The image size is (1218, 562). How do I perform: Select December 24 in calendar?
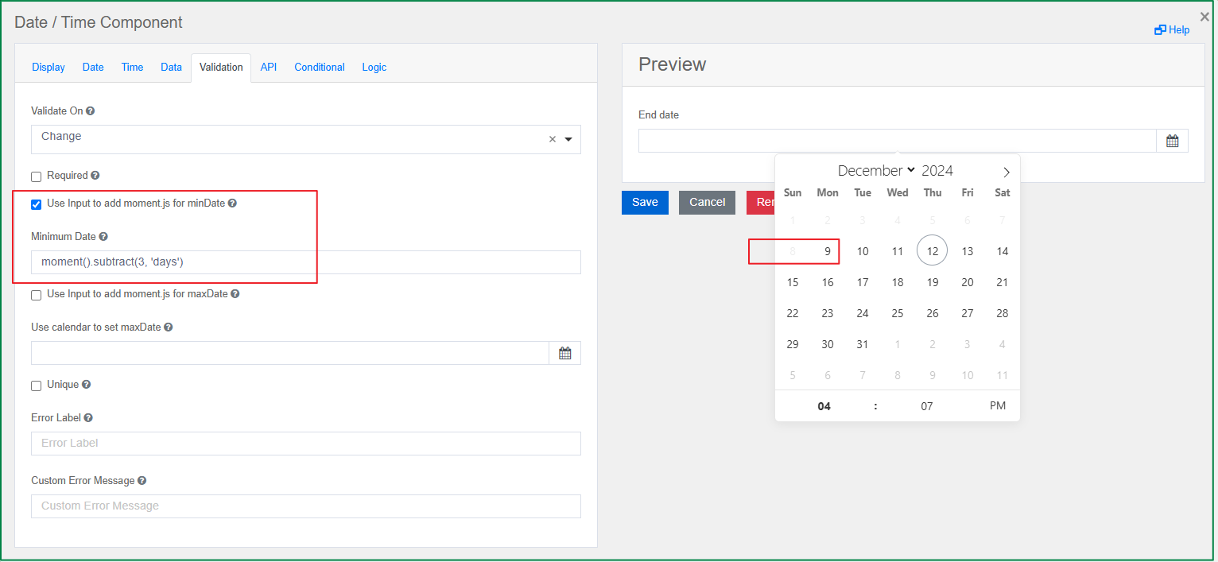tap(863, 313)
